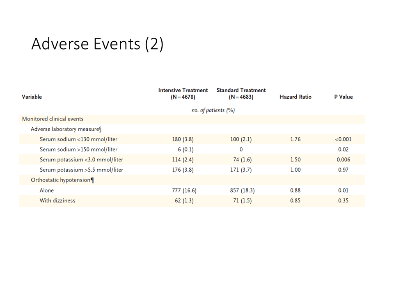
Task: Click the "Standard Treatment" column header
Action: (241, 93)
